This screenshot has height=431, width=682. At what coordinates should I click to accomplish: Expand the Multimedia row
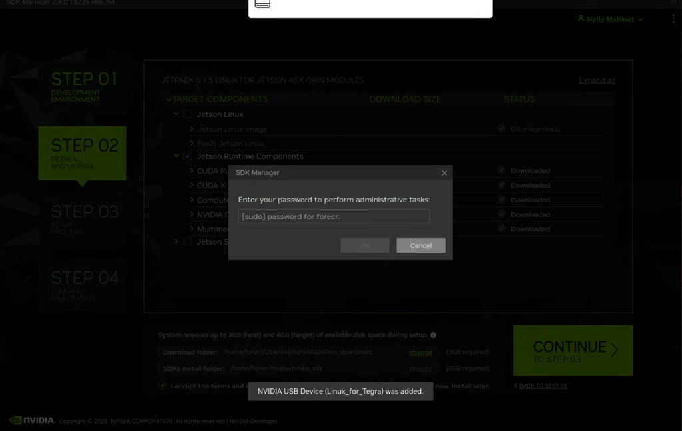coord(192,228)
